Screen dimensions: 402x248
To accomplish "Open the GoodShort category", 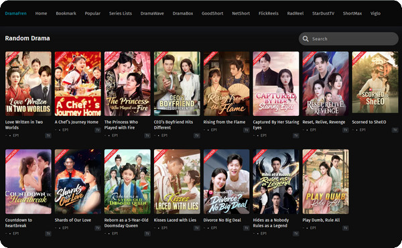I will pos(212,13).
